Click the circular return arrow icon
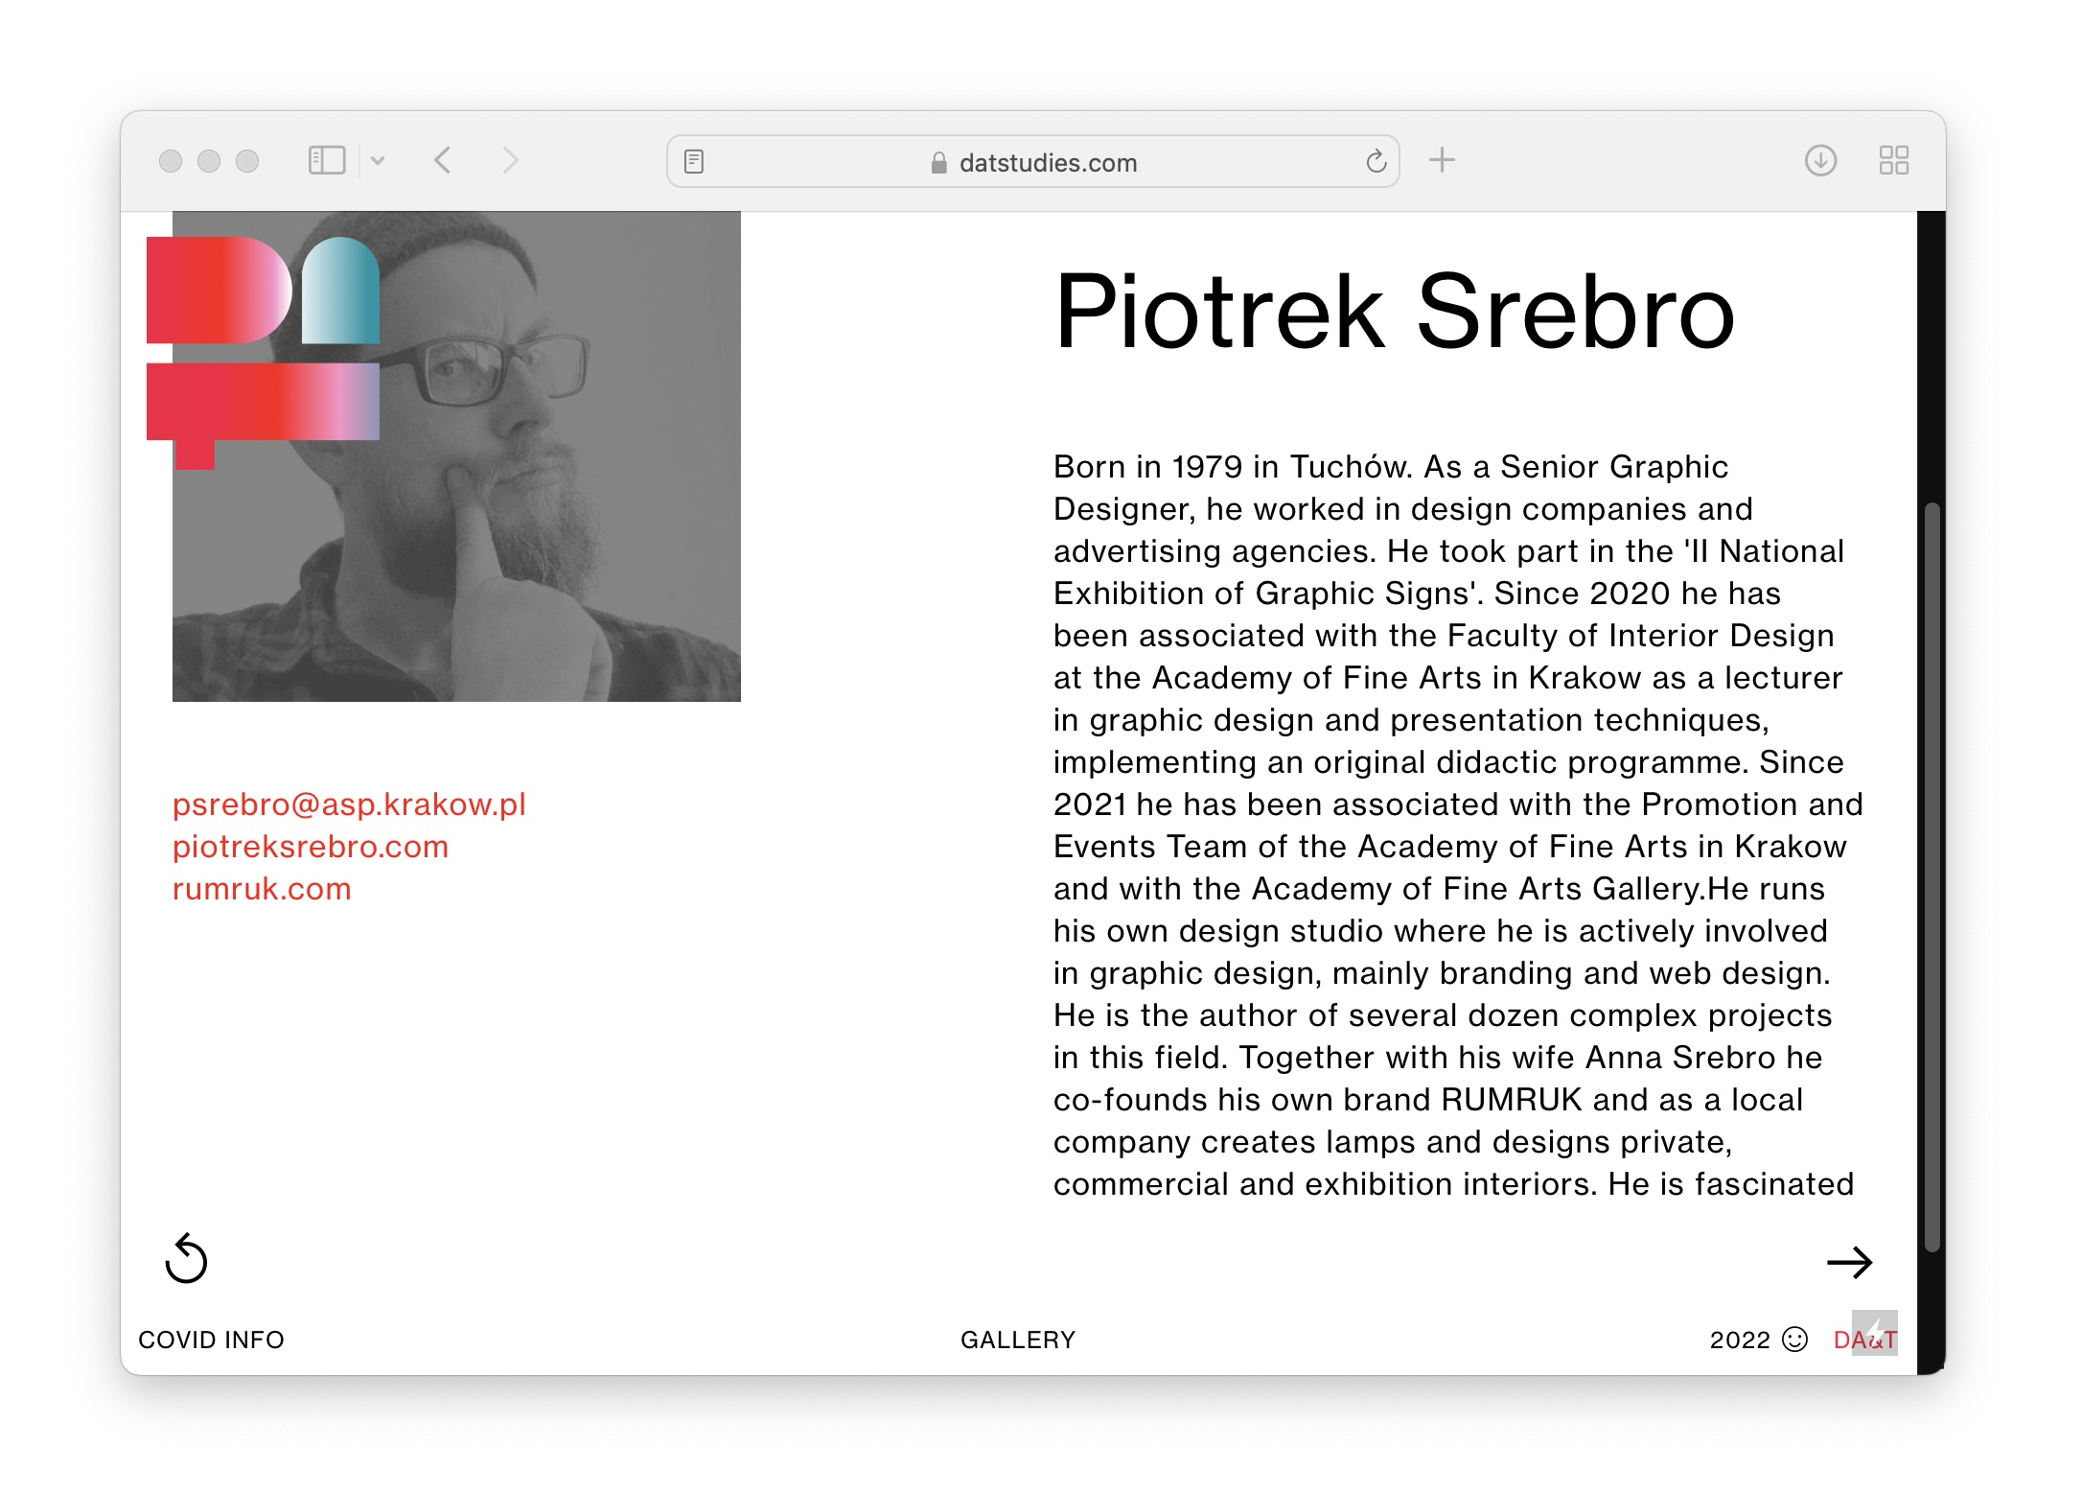2082x1492 pixels. pyautogui.click(x=186, y=1259)
